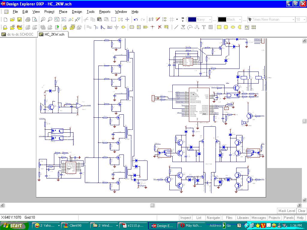Click the Undo arrow icon
Viewport: 307px width, 230px height.
coord(136,19)
